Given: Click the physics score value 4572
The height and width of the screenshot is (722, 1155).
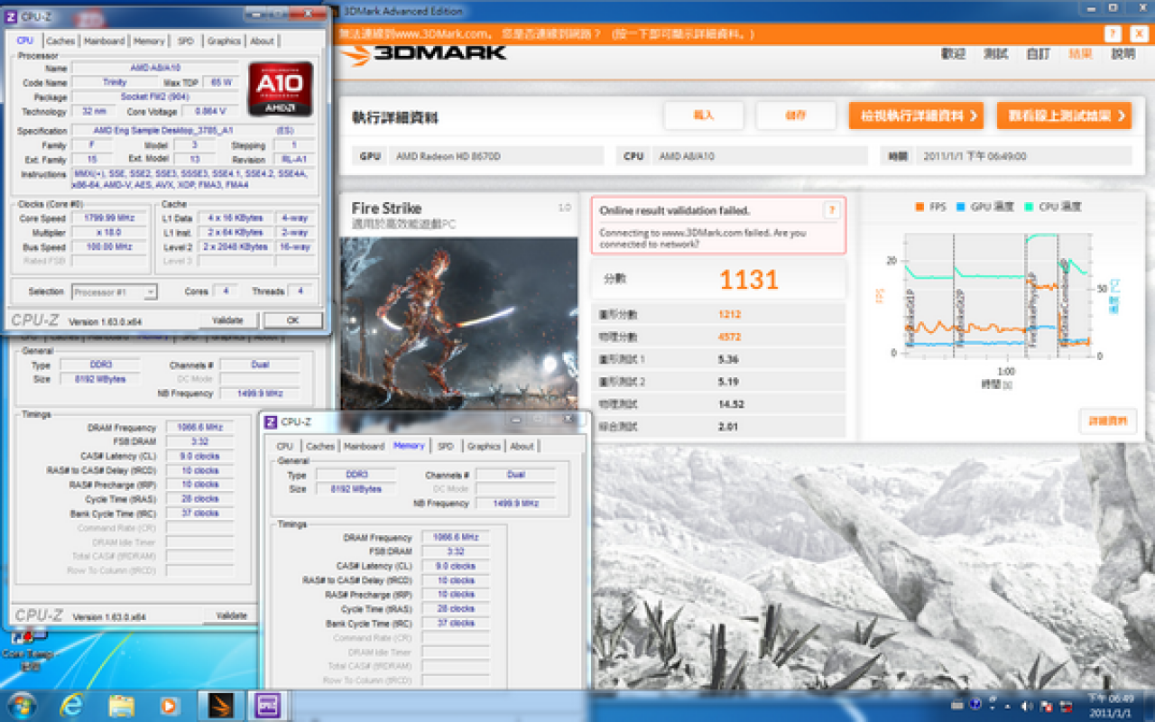Looking at the screenshot, I should (729, 337).
